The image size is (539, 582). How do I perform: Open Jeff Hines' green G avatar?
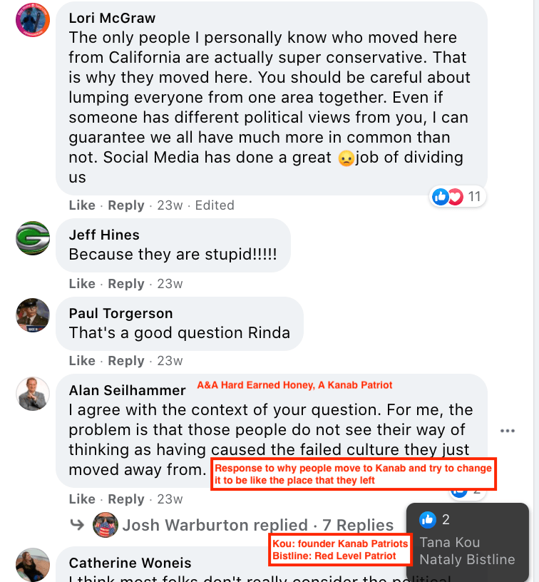pos(33,238)
